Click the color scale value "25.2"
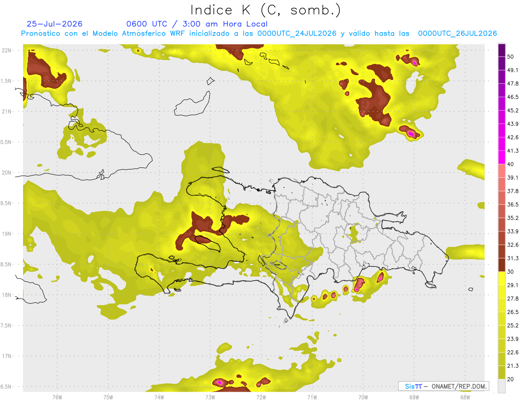 coord(513,326)
